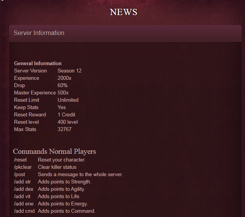Select the /add str command
The height and width of the screenshot is (217, 245).
pyautogui.click(x=23, y=182)
